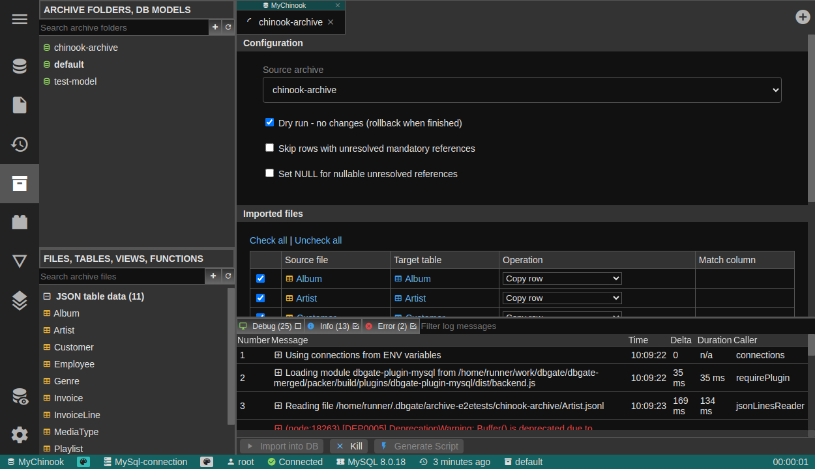Open the database connections sidebar icon
The image size is (815, 469).
coord(20,66)
